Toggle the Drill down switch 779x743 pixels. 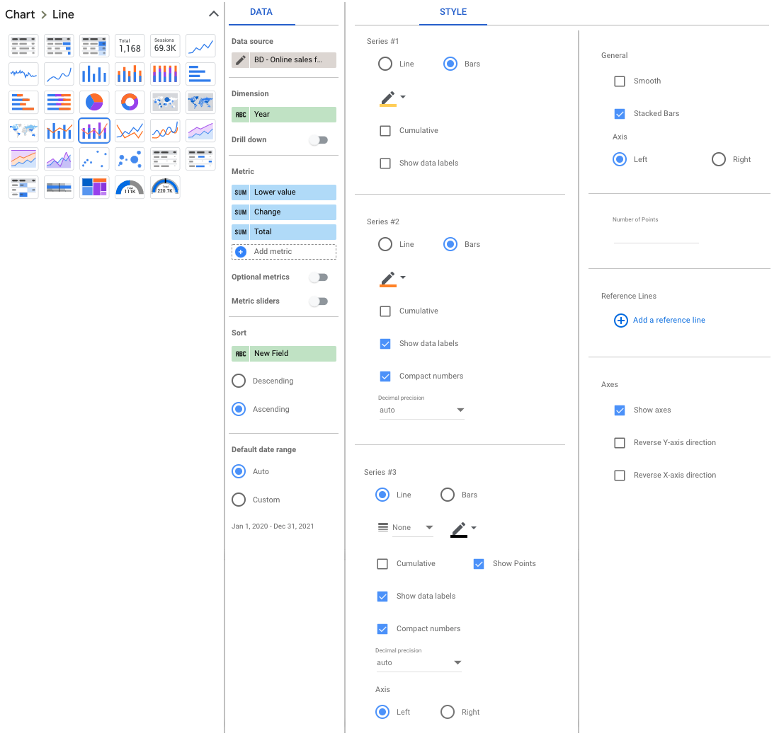[x=319, y=140]
